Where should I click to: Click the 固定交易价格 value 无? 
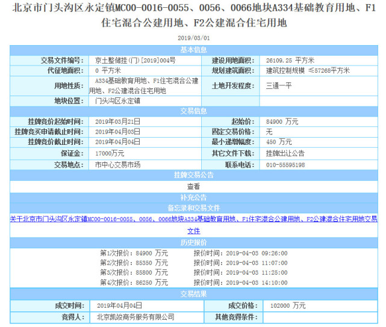pyautogui.click(x=269, y=132)
